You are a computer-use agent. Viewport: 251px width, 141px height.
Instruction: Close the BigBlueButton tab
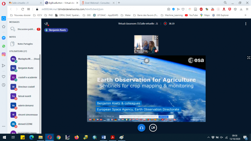tap(77, 3)
